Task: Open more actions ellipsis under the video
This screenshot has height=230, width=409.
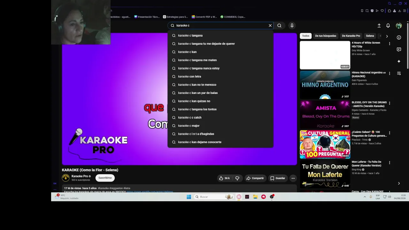Action: click(x=293, y=178)
